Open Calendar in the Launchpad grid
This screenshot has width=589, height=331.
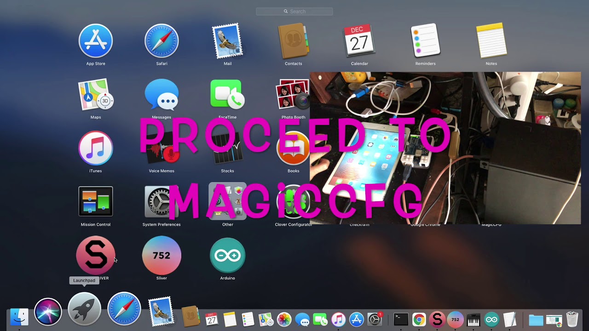pos(359,41)
